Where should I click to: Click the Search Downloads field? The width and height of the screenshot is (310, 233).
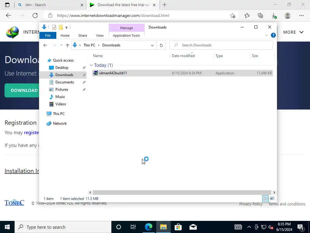click(x=221, y=45)
